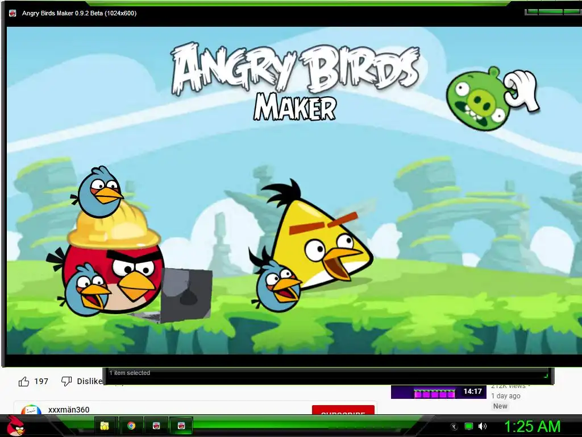Viewport: 582px width, 437px height.
Task: Click the red Subscribe button
Action: (343, 410)
